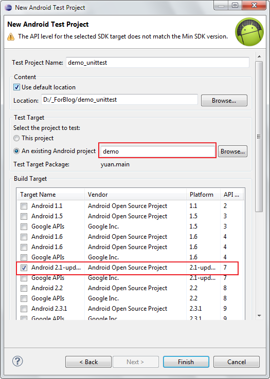Click the yellow warning triangle icon
Screen dimensions: 270x379
pos(11,37)
